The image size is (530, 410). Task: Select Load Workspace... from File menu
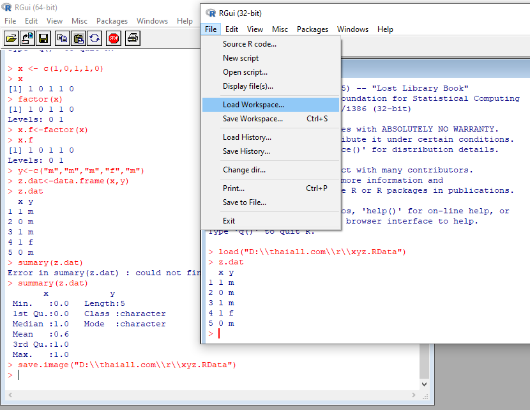pos(253,105)
